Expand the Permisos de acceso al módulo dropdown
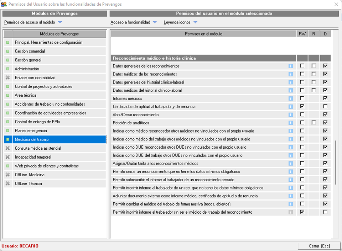This screenshot has width=342, height=251. [x=60, y=22]
